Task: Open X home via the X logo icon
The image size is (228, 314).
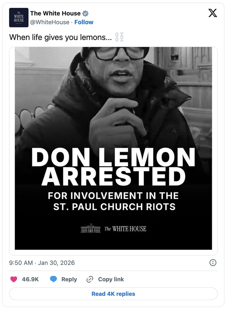Action: tap(213, 13)
